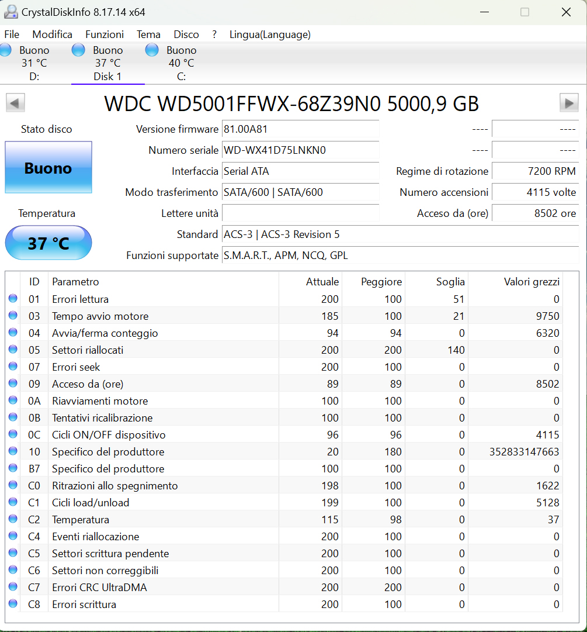
Task: Click status orb of Errori seek row
Action: 13,366
